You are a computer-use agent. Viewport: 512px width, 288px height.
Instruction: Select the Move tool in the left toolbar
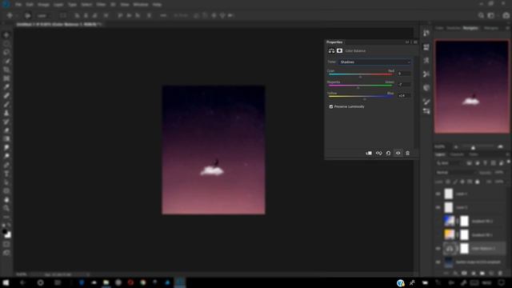point(6,35)
